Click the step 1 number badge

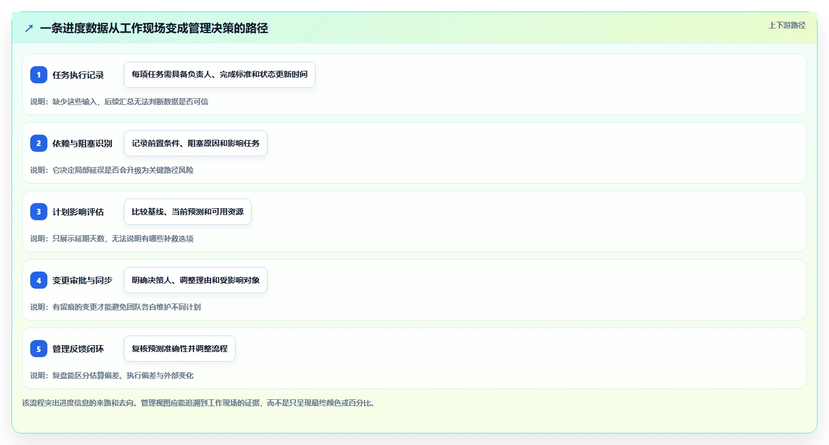coord(39,75)
